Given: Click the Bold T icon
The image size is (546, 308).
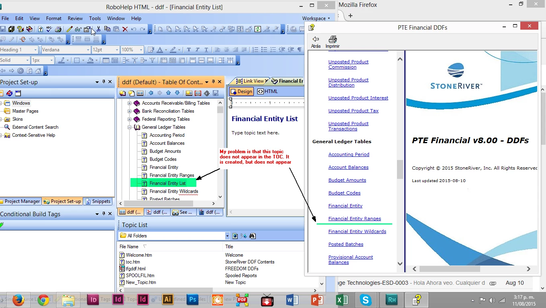Looking at the screenshot, I should click(x=189, y=50).
